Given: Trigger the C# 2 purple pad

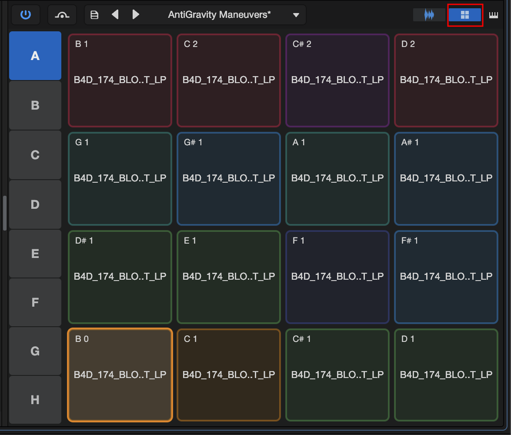Looking at the screenshot, I should point(337,80).
